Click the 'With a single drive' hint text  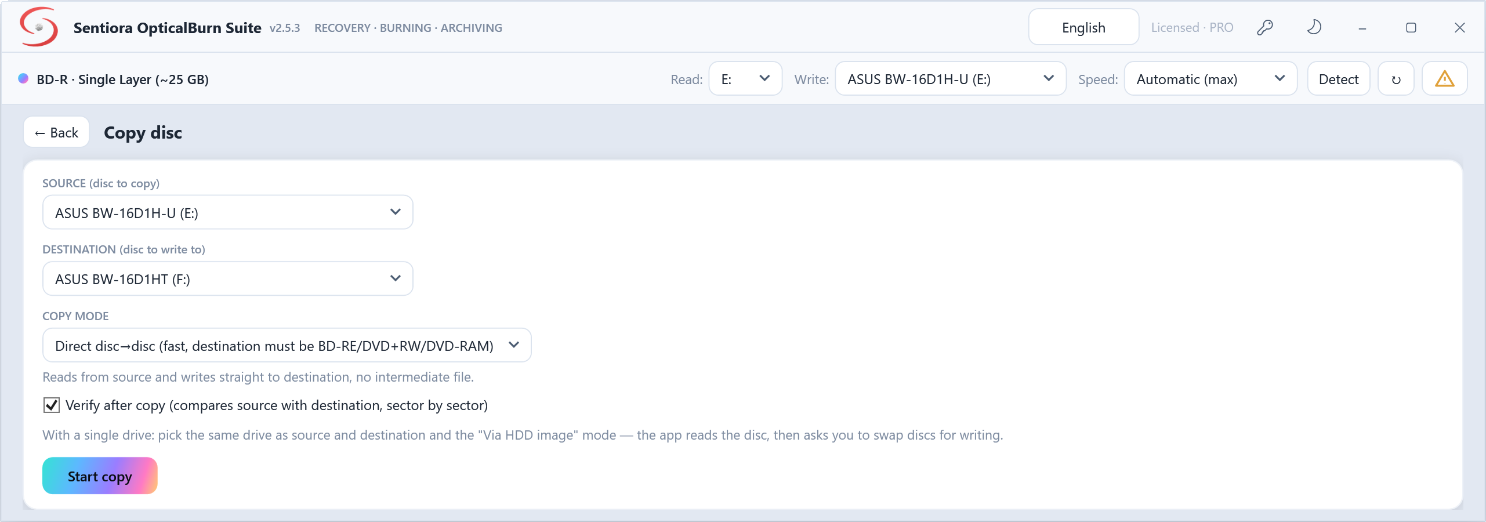523,435
